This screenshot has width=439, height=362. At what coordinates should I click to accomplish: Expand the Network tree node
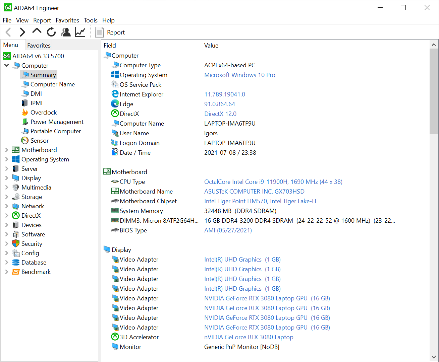point(6,206)
